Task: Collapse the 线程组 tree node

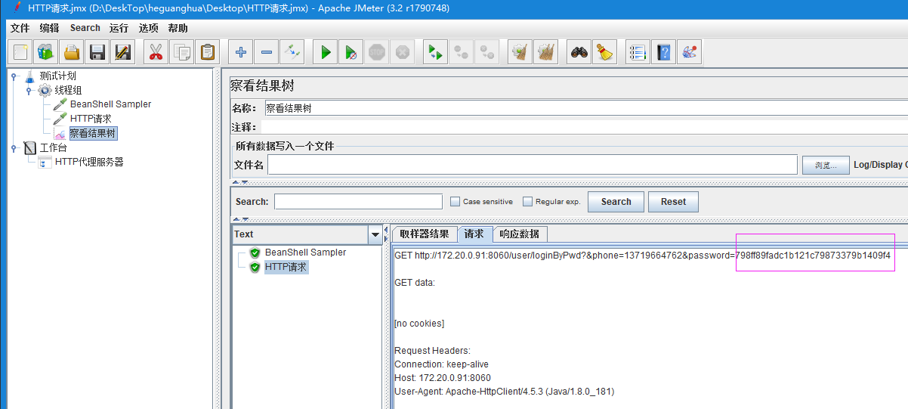Action: [29, 90]
